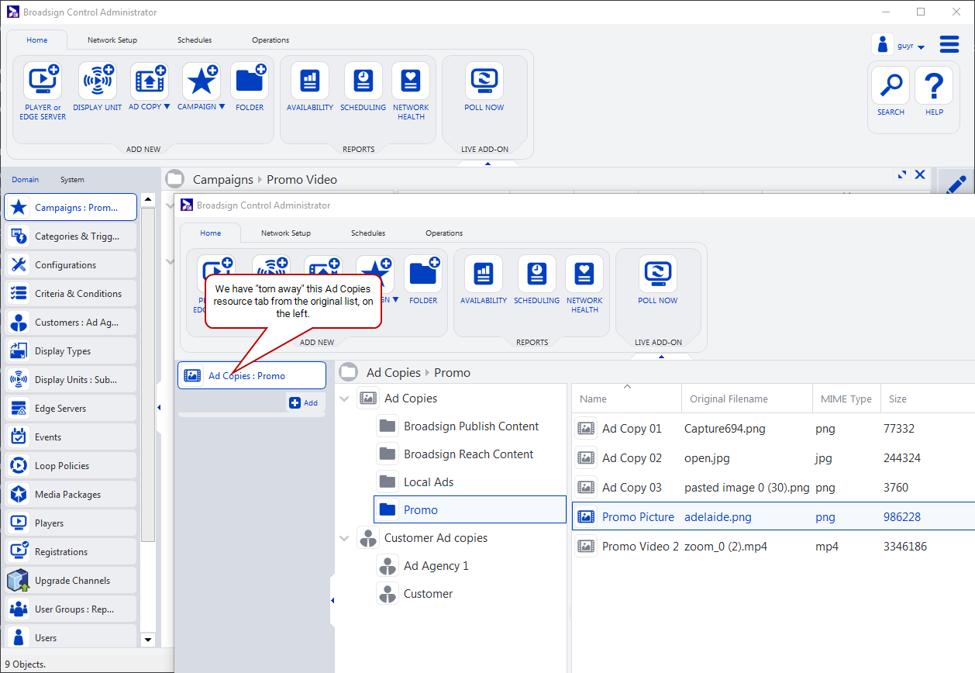Switch to the Network Setup tab at top
This screenshot has width=975, height=673.
[112, 40]
